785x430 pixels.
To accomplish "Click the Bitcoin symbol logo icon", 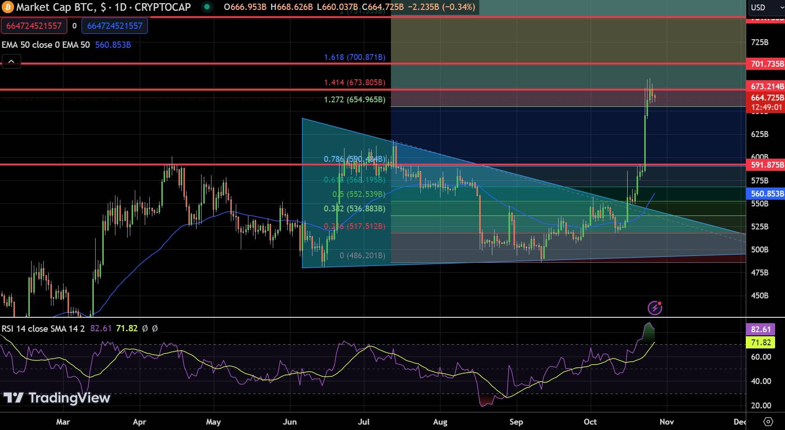I will tap(8, 7).
